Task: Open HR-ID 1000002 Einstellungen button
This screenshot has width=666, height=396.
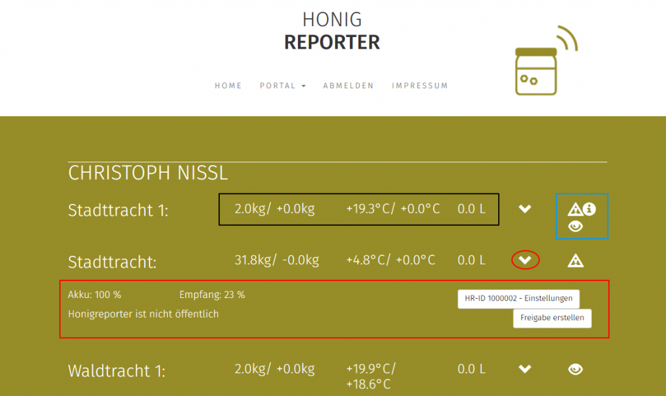Action: tap(518, 299)
